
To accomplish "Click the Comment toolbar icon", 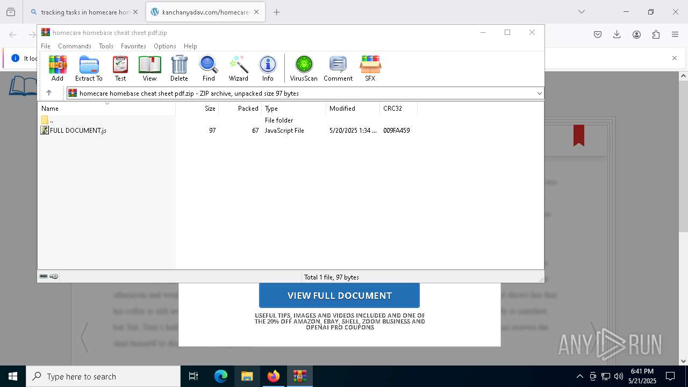I will click(338, 68).
